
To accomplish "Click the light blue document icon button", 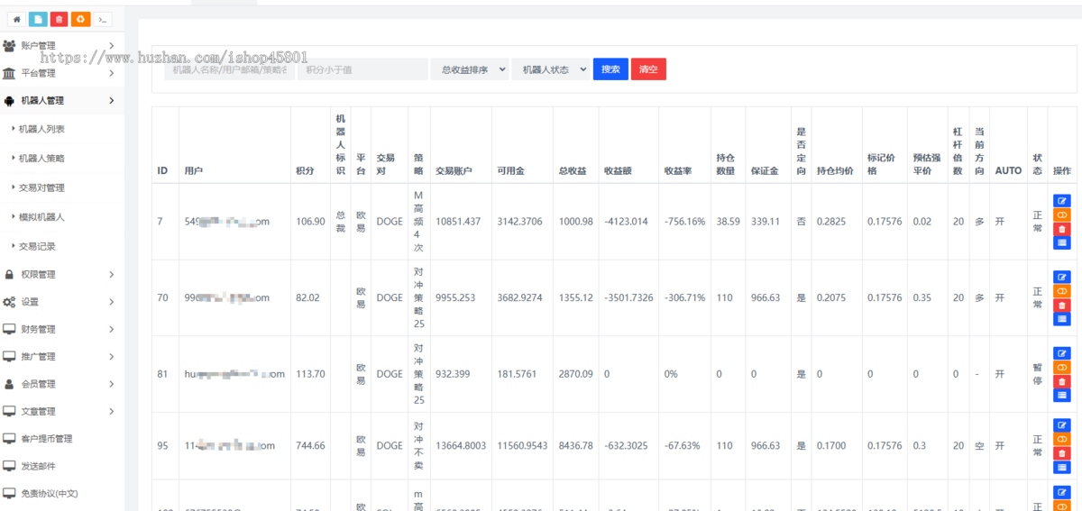I will [38, 19].
